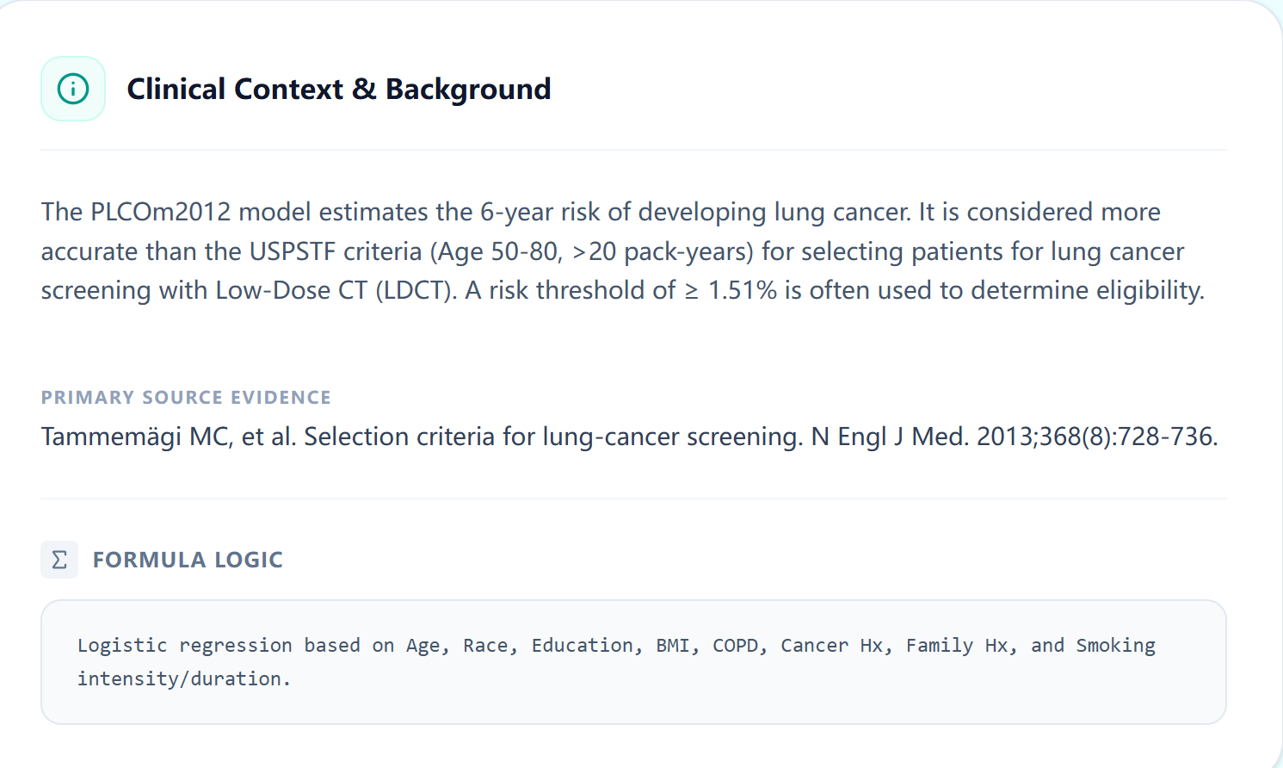Click the 2013;368(8):728-736 citation pages
The width and height of the screenshot is (1283, 768).
[x=1096, y=437]
